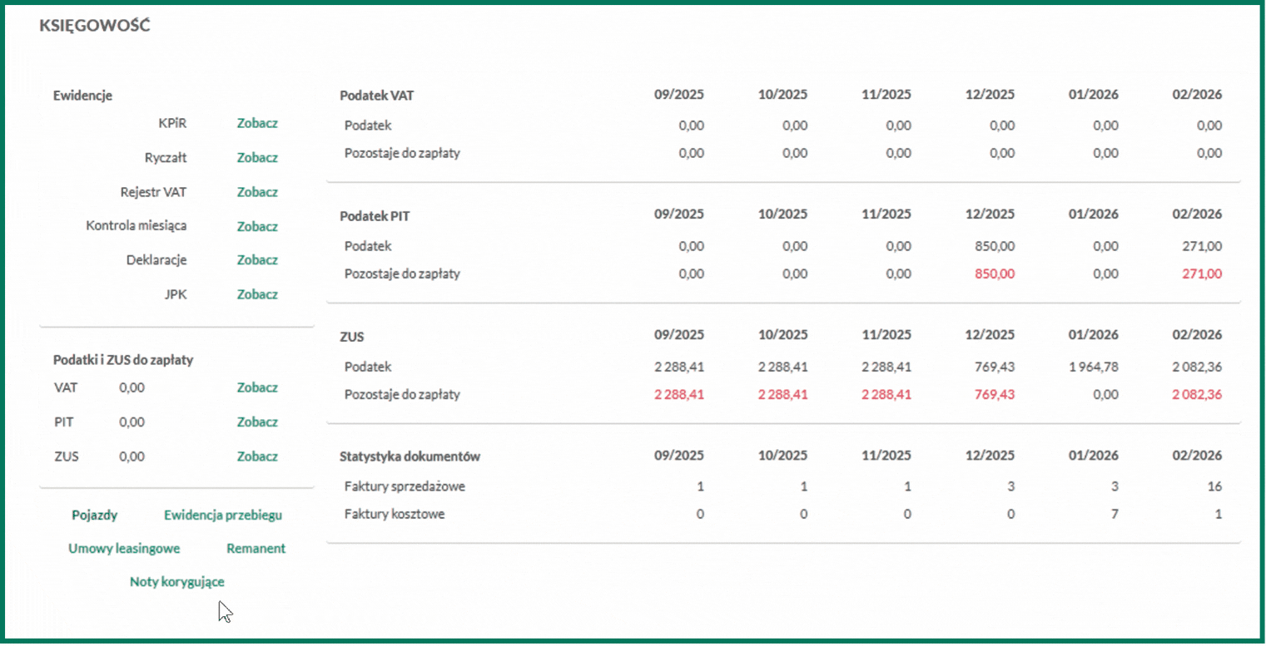Image resolution: width=1266 pixels, height=646 pixels.
Task: Click red ZUS remaining 2 082,36 for 02/2026
Action: pos(1198,395)
